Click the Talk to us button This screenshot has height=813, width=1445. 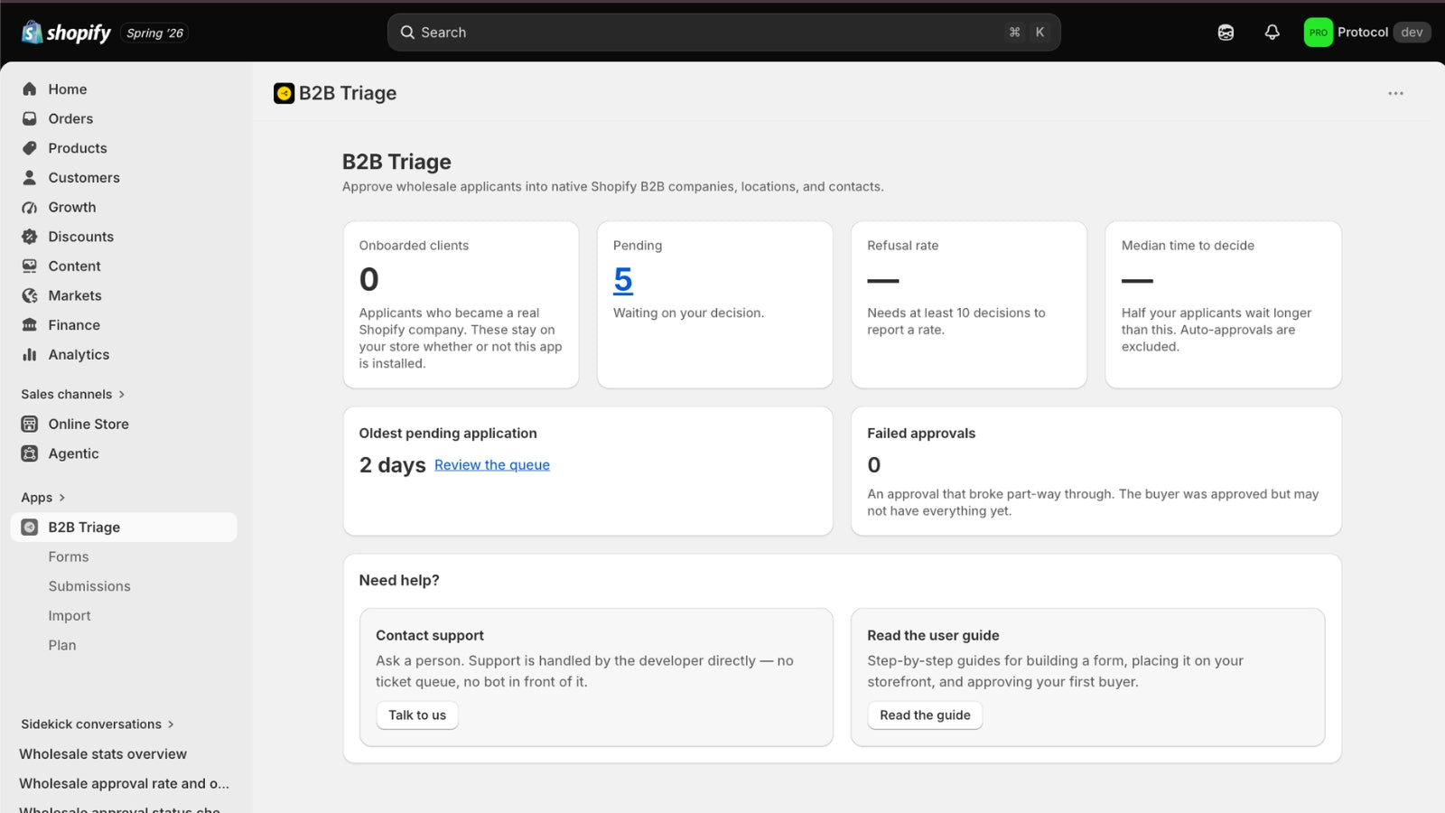[417, 715]
